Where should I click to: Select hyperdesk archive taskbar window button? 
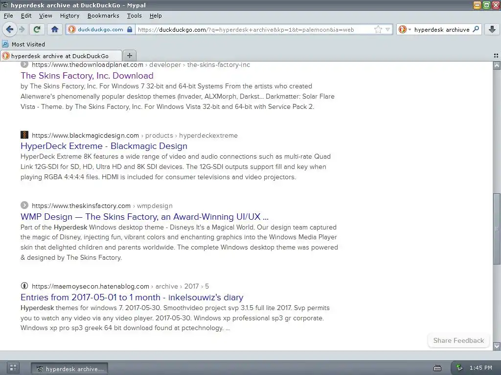(69, 369)
